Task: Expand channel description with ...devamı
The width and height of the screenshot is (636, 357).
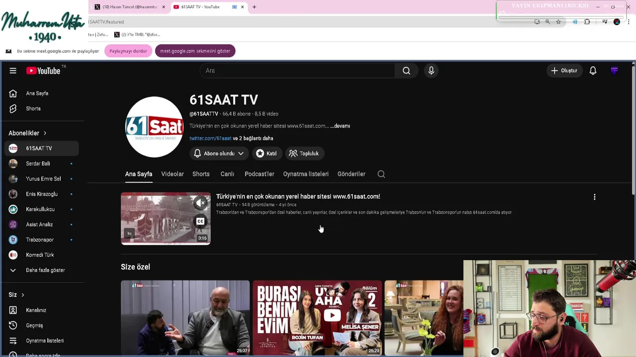Action: (340, 126)
